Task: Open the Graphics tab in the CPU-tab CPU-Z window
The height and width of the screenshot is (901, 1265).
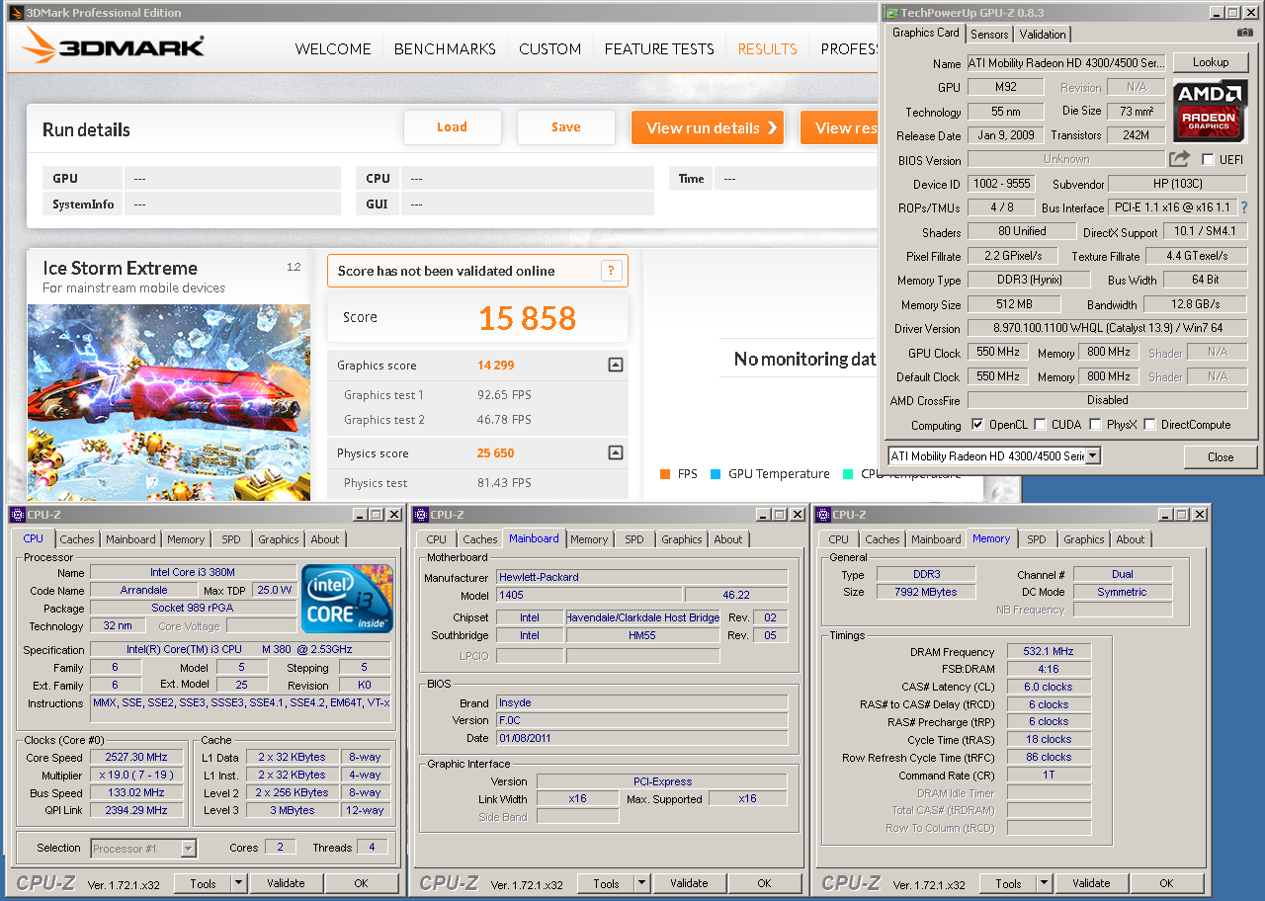Action: pyautogui.click(x=279, y=539)
